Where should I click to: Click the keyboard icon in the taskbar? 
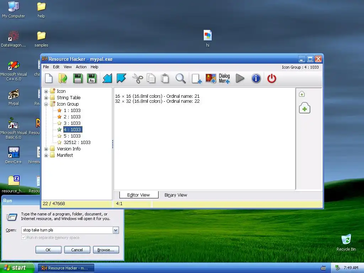pyautogui.click(x=323, y=268)
